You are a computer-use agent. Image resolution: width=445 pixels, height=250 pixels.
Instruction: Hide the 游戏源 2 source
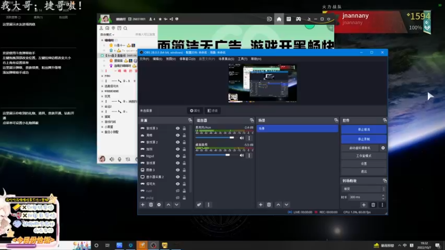pyautogui.click(x=177, y=142)
